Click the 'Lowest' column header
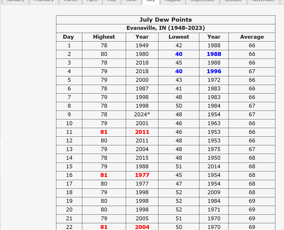The image size is (284, 230). coord(179,37)
